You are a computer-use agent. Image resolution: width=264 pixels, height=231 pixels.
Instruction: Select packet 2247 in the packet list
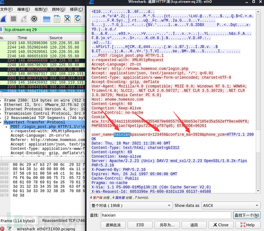tap(42, 60)
